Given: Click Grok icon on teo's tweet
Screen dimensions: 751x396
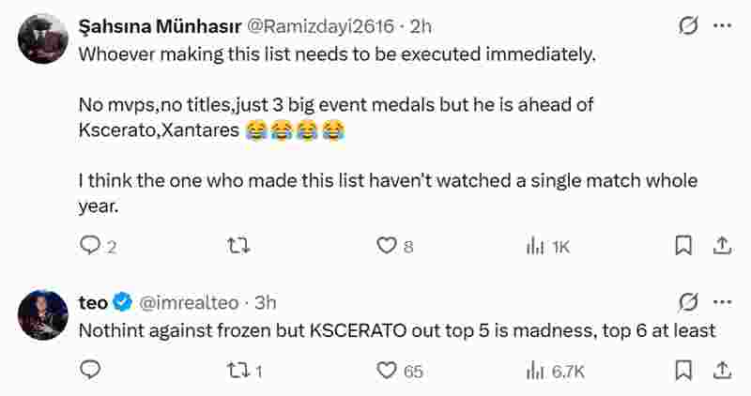Looking at the screenshot, I should pos(688,302).
